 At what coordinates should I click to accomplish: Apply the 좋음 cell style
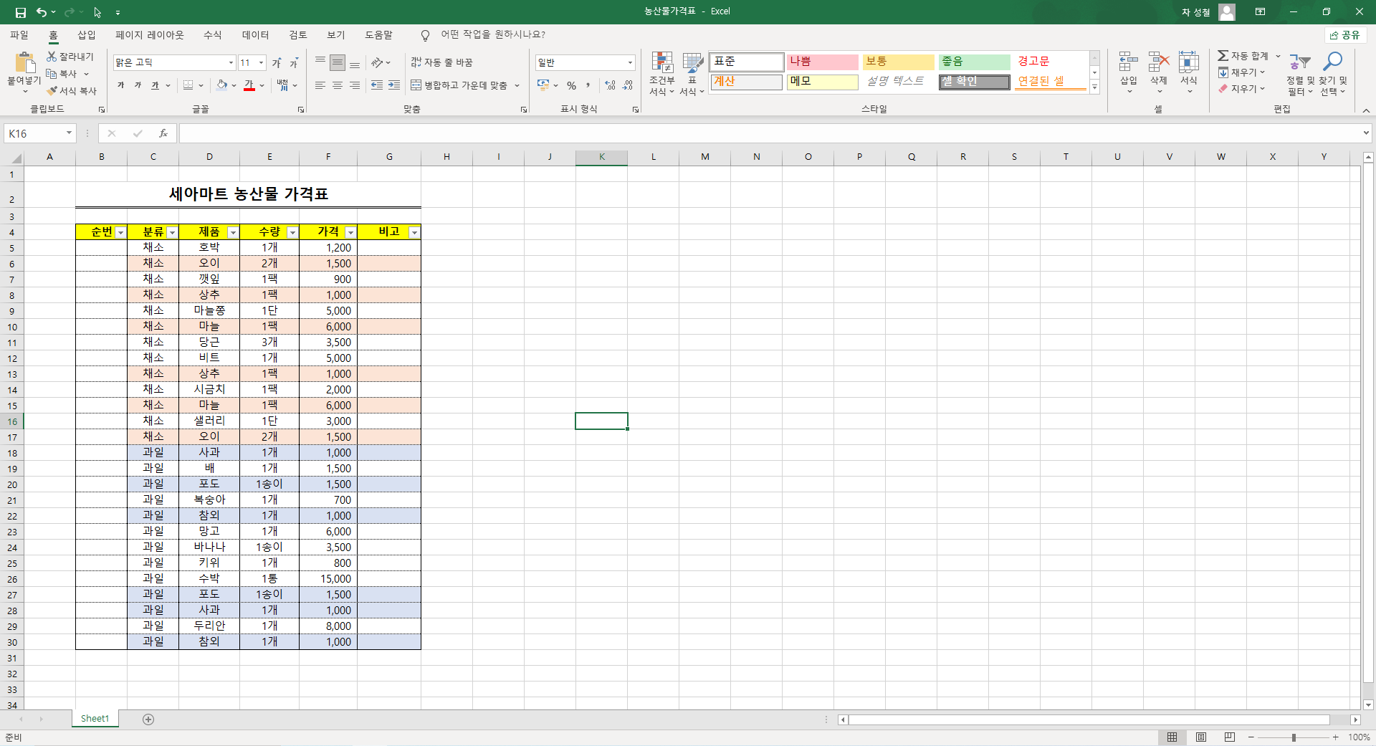click(x=974, y=62)
